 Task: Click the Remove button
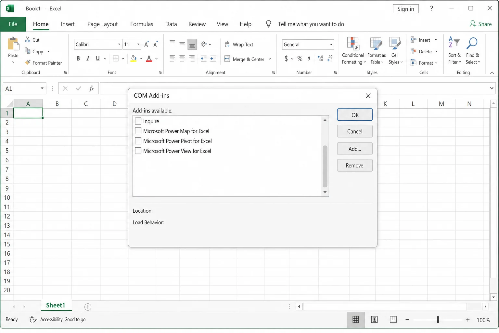355,166
